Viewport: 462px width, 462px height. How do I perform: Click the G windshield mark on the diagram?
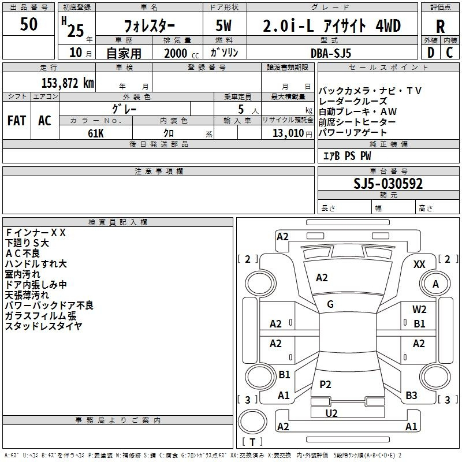point(330,304)
